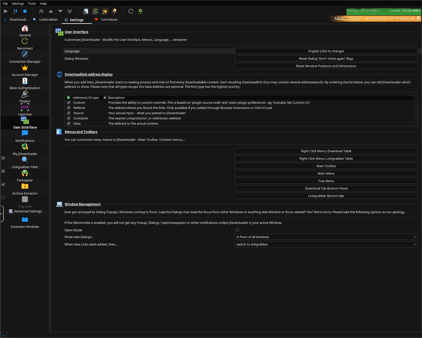422x338 pixels.
Task: Start all downloads with the play button
Action: tap(6, 11)
